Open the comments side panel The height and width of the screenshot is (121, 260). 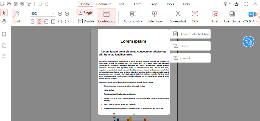pyautogui.click(x=4, y=56)
